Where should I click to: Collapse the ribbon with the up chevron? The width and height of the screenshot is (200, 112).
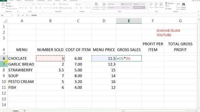click(198, 12)
